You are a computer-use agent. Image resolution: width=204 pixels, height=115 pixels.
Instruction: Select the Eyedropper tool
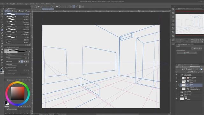2,27
